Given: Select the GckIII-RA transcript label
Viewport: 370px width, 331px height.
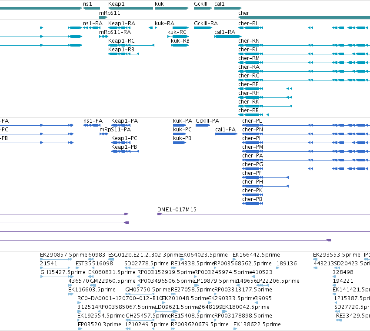Looking at the screenshot, I should (206, 23).
